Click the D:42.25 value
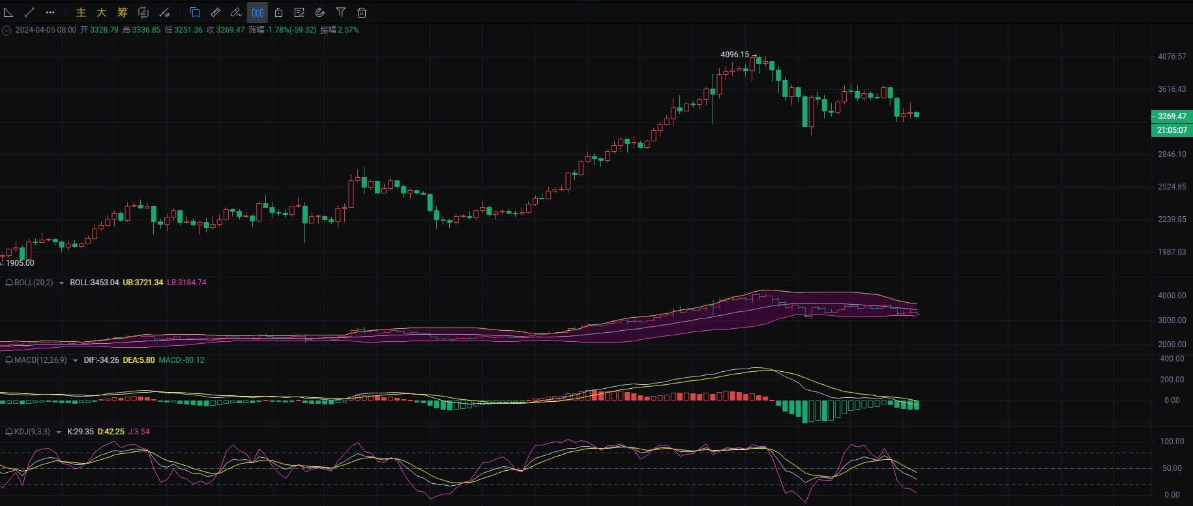 point(111,432)
